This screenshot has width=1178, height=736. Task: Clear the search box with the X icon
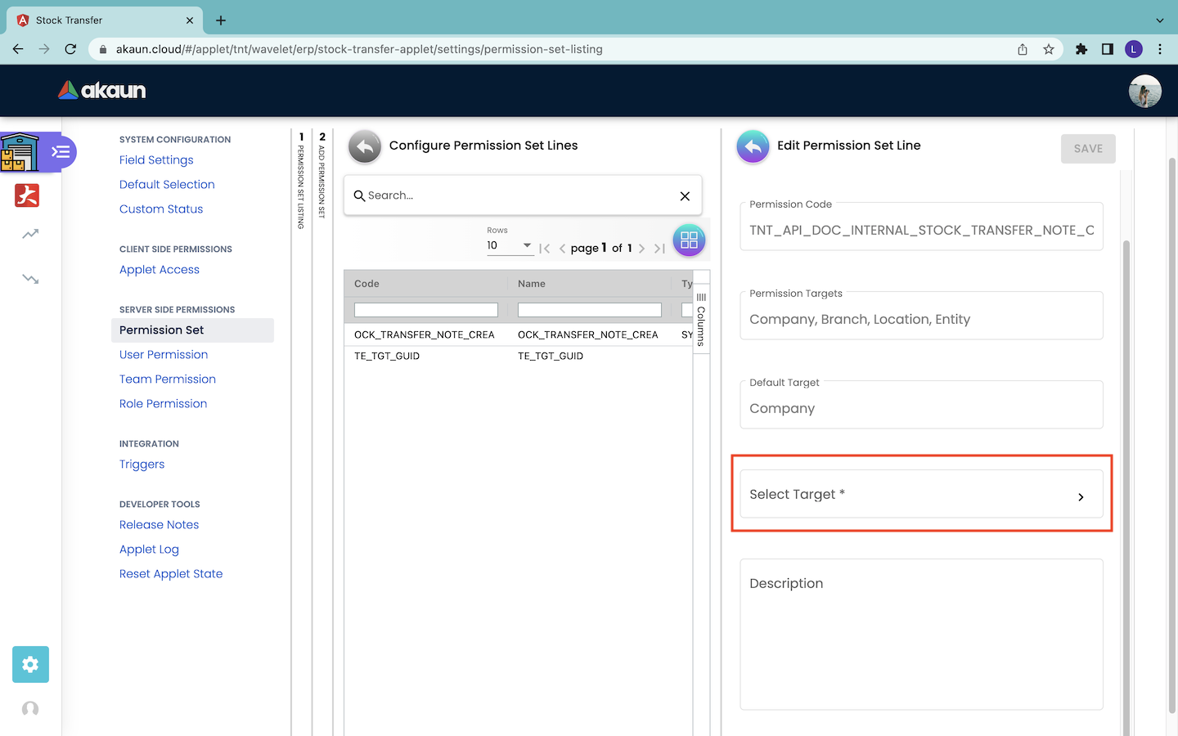[685, 196]
